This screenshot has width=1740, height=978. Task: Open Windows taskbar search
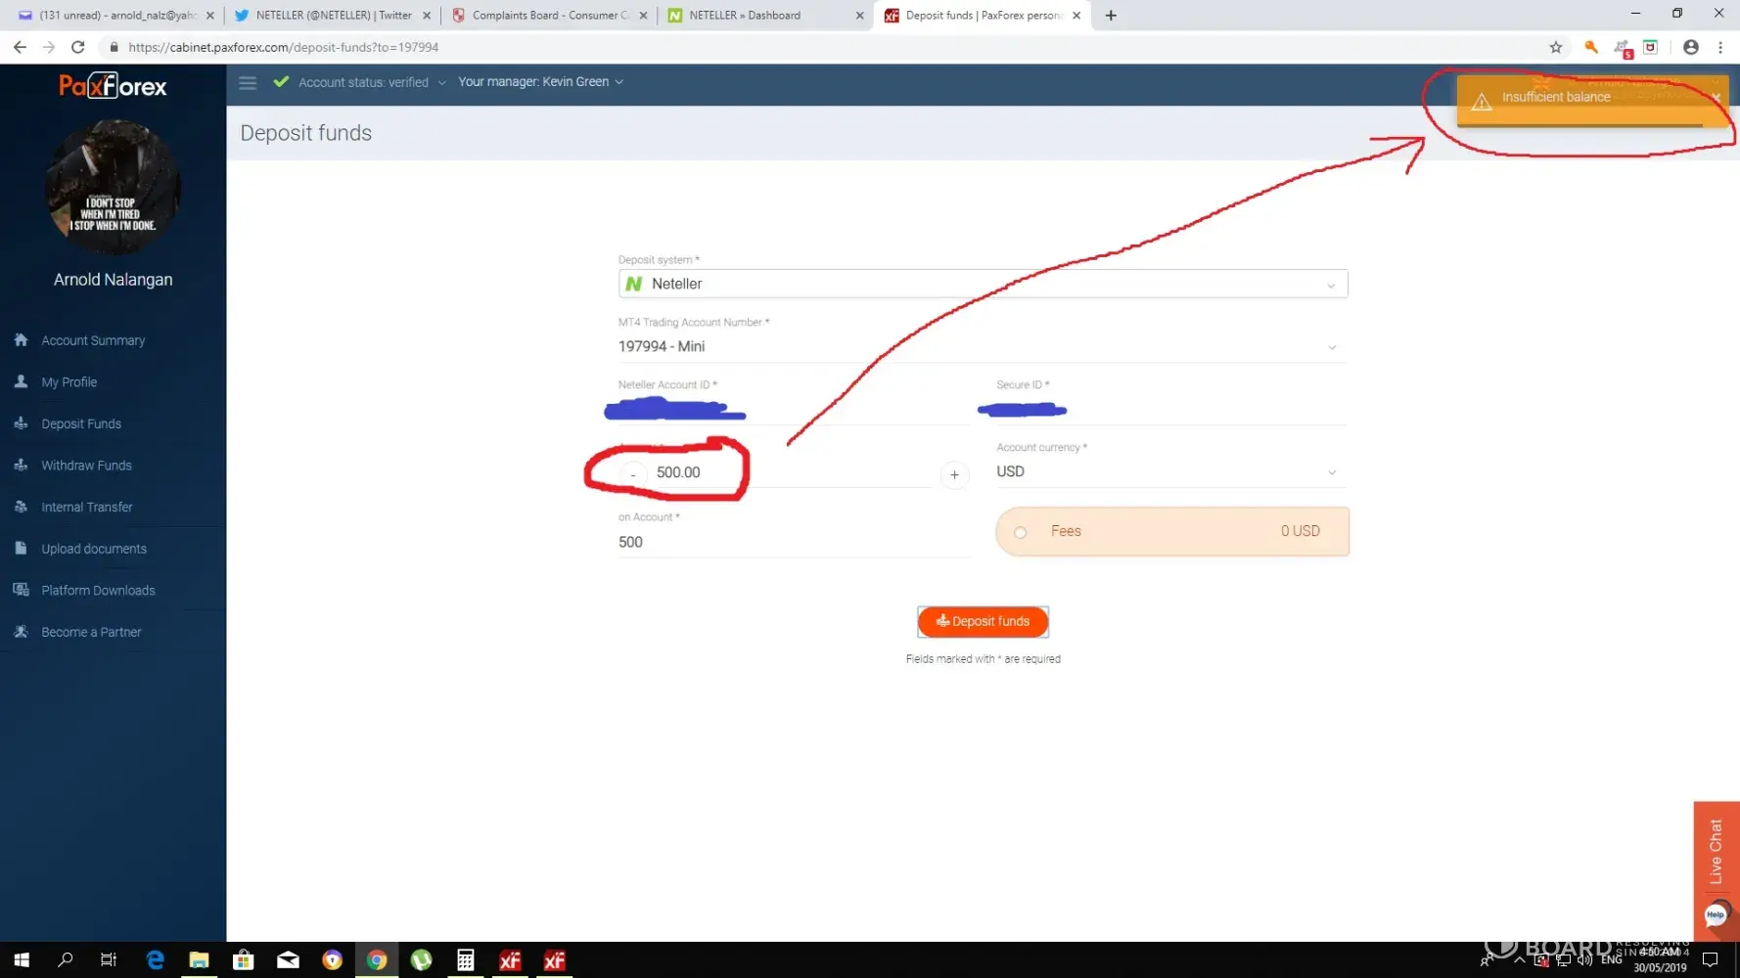(66, 960)
